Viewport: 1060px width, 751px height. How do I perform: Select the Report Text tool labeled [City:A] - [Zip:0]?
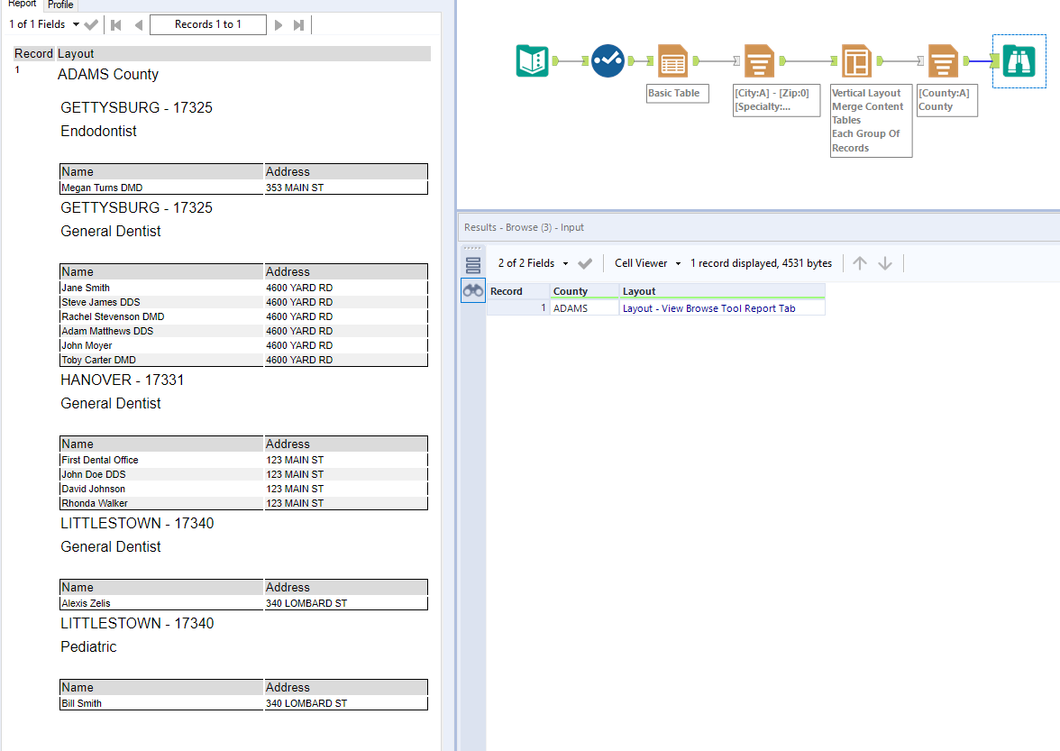point(760,60)
